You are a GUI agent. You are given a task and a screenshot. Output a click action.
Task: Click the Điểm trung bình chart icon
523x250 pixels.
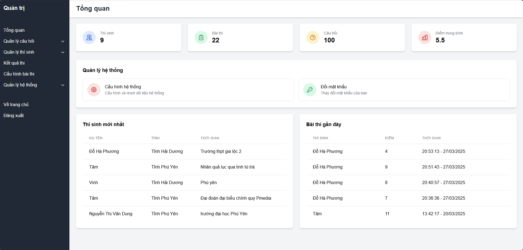[425, 37]
